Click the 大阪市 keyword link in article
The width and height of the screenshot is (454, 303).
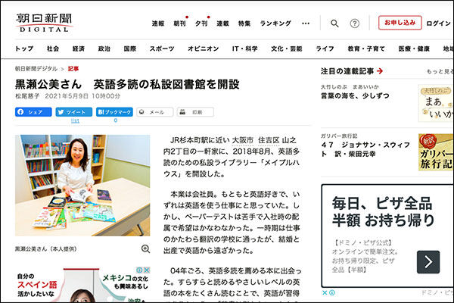pos(243,140)
